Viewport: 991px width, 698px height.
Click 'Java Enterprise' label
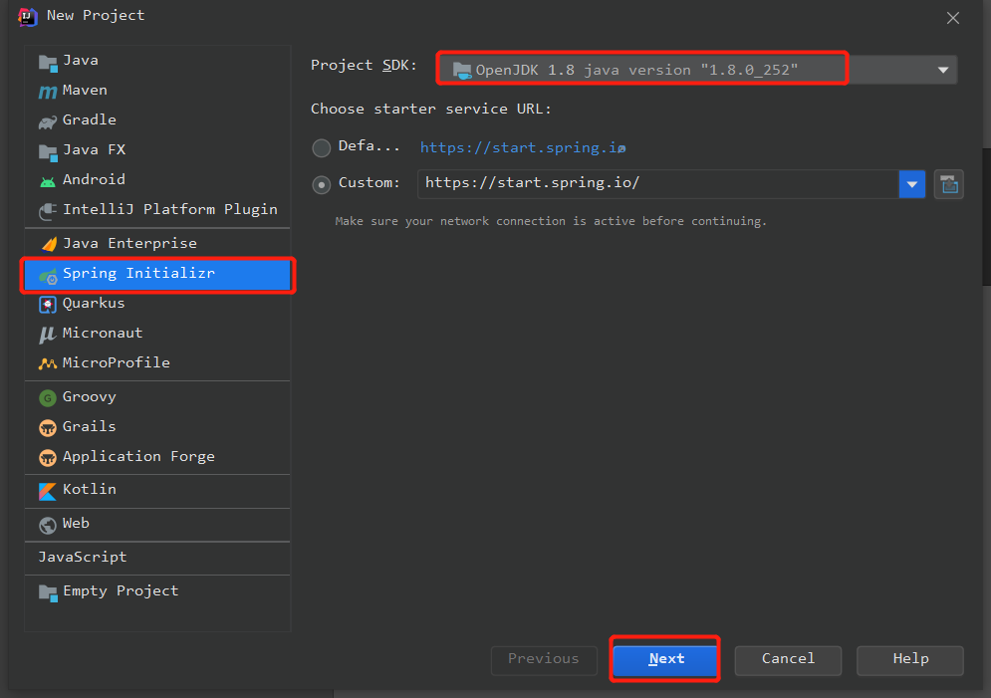click(129, 244)
